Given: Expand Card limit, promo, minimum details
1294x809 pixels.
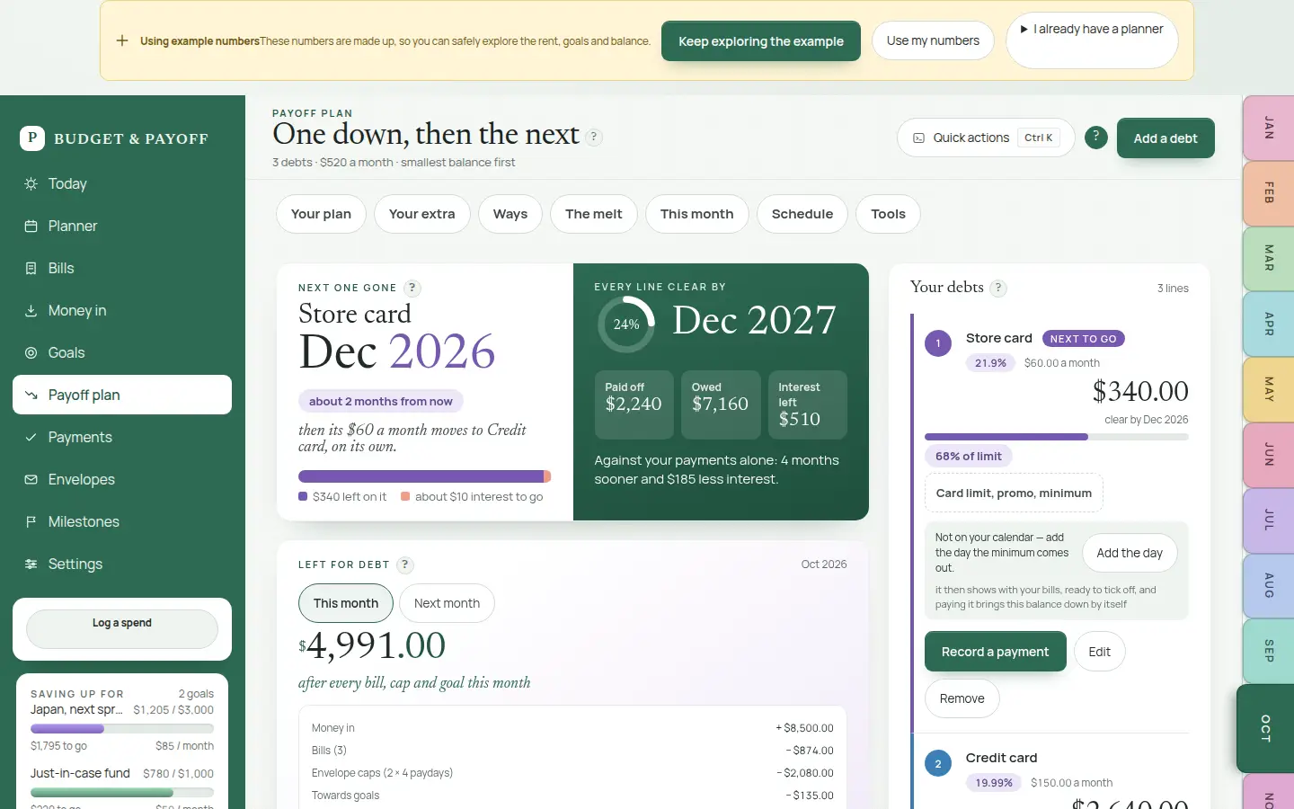Looking at the screenshot, I should 1014,493.
